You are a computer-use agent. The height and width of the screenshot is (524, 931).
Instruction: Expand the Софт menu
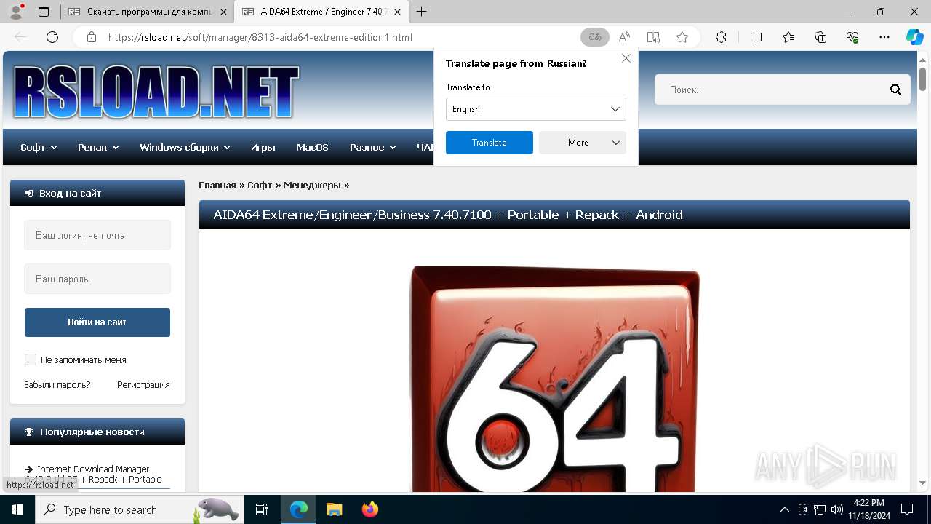click(x=39, y=147)
